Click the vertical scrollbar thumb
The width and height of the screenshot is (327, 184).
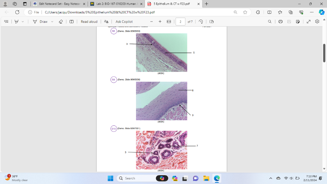coord(324,52)
